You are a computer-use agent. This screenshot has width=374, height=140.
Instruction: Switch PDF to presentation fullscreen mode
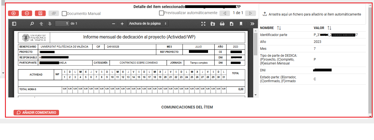pyautogui.click(x=203, y=24)
